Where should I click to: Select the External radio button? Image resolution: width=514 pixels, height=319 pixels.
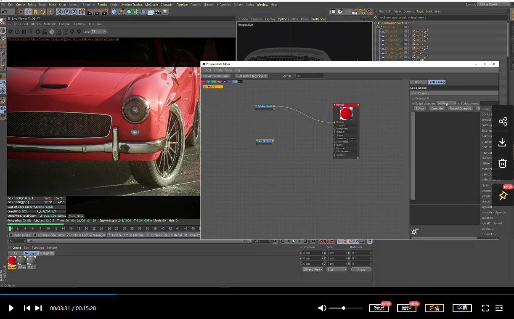[413, 98]
